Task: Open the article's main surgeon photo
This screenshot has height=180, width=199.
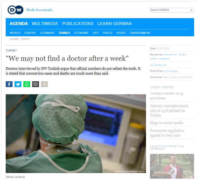Action: tap(76, 134)
